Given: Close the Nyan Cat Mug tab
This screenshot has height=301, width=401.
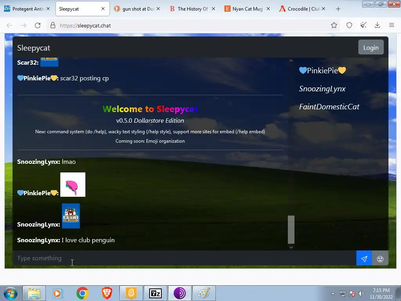Looking at the screenshot, I should (x=268, y=9).
